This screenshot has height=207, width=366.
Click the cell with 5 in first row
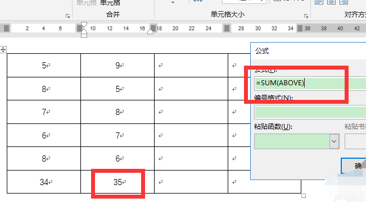[44, 66]
